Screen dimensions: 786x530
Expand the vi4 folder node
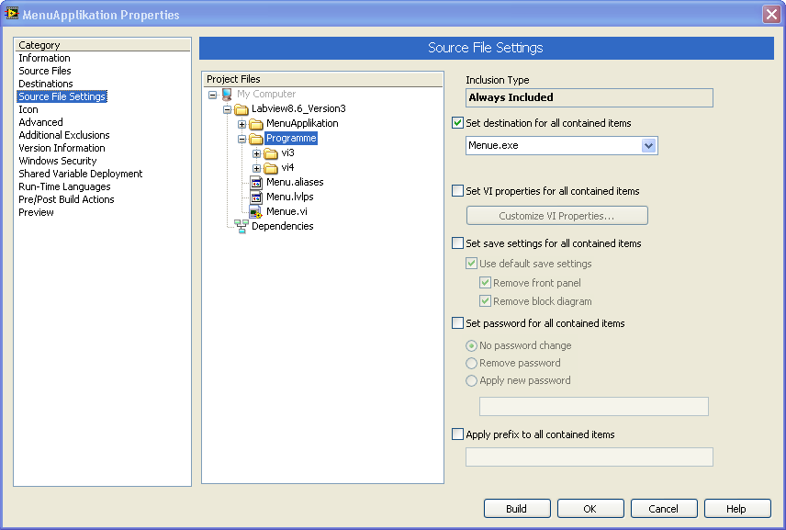tap(257, 168)
